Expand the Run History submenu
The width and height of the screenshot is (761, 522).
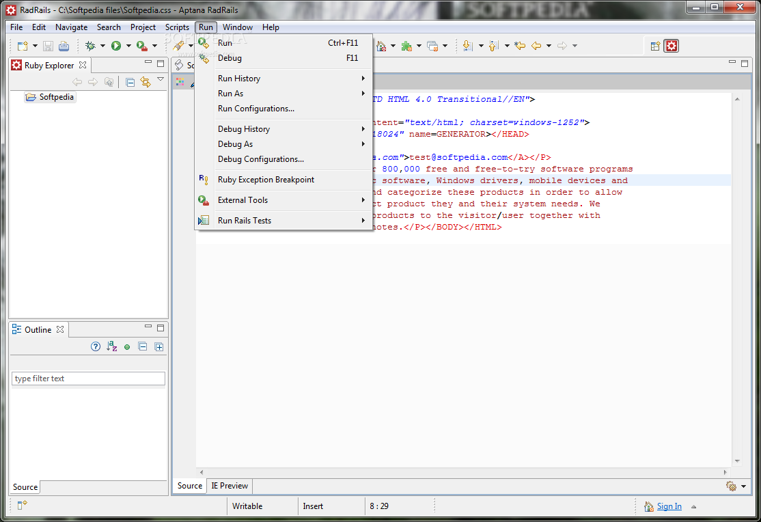[x=283, y=79]
